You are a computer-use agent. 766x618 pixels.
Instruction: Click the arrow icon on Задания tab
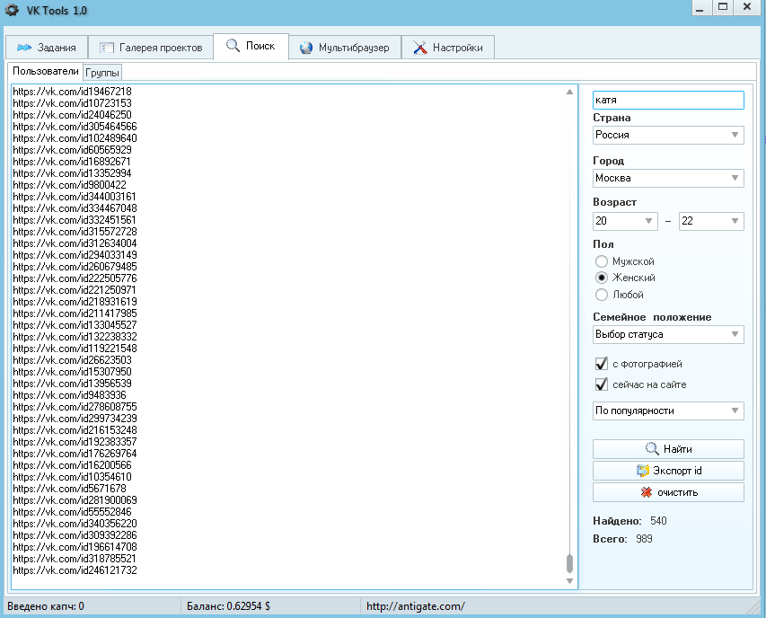point(24,48)
